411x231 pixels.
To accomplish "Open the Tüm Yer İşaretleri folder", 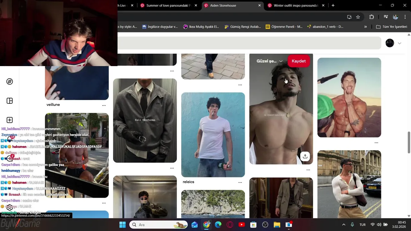I will pyautogui.click(x=391, y=27).
